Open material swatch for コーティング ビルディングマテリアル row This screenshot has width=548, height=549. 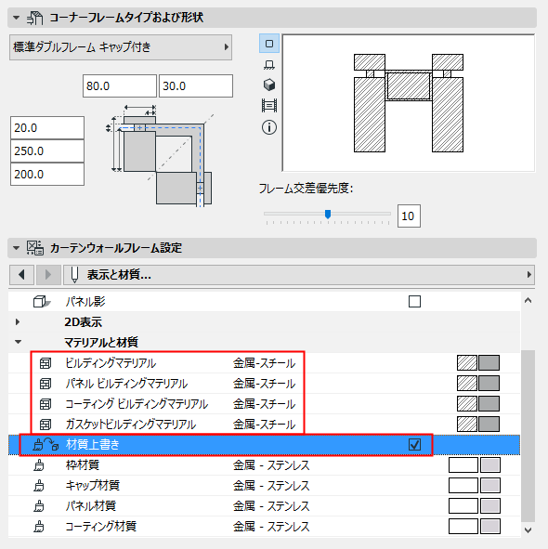478,404
